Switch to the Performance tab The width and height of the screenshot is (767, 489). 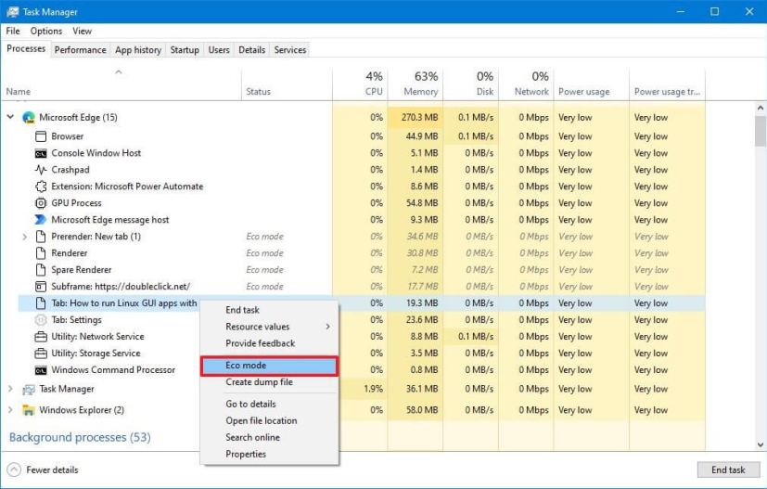tap(80, 50)
